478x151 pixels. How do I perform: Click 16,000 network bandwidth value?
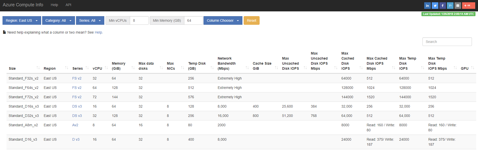[x=223, y=116]
